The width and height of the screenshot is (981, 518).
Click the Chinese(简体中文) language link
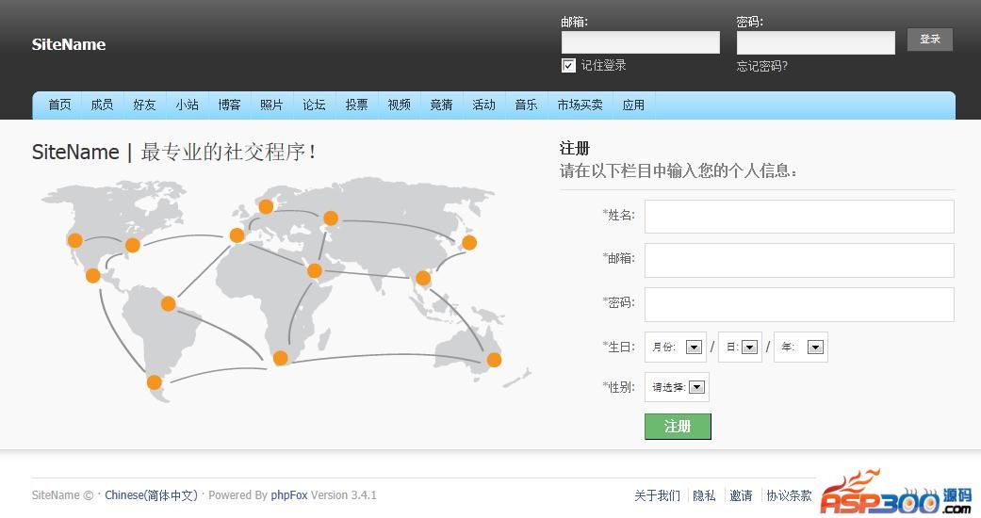(x=151, y=495)
